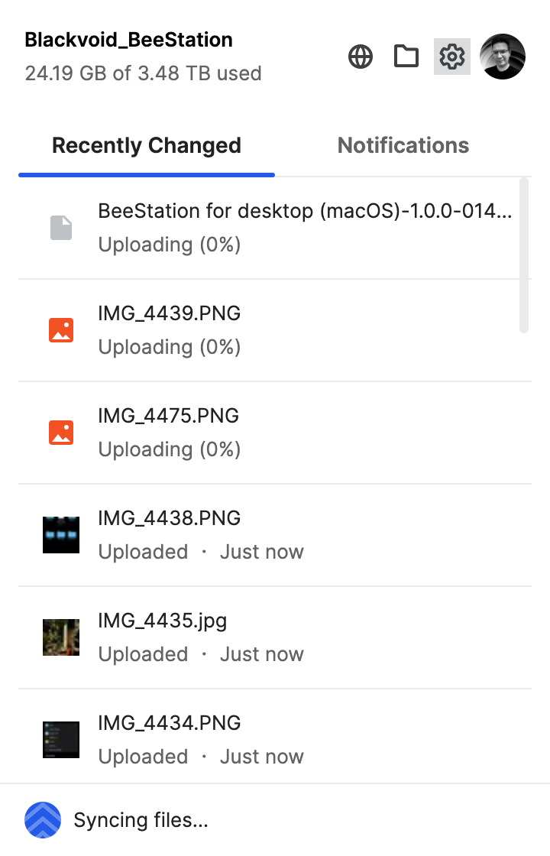Click the blue syncing status icon
This screenshot has height=856, width=550.
pyautogui.click(x=42, y=821)
